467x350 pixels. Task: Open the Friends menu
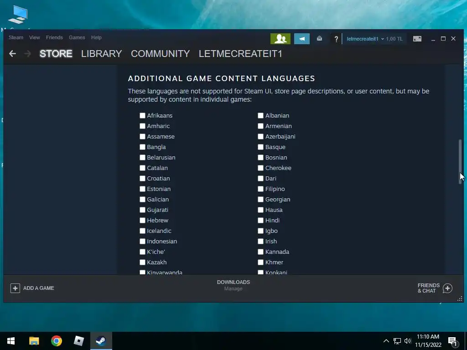click(x=54, y=37)
